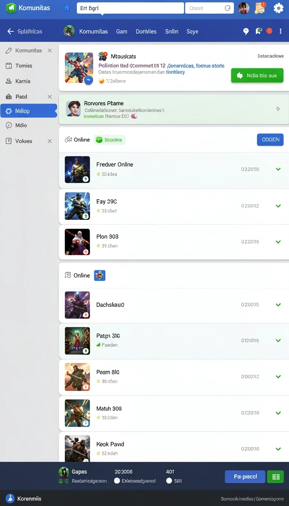Switch to the Snlin tab
Screen dimensions: 289x506
pos(172,32)
